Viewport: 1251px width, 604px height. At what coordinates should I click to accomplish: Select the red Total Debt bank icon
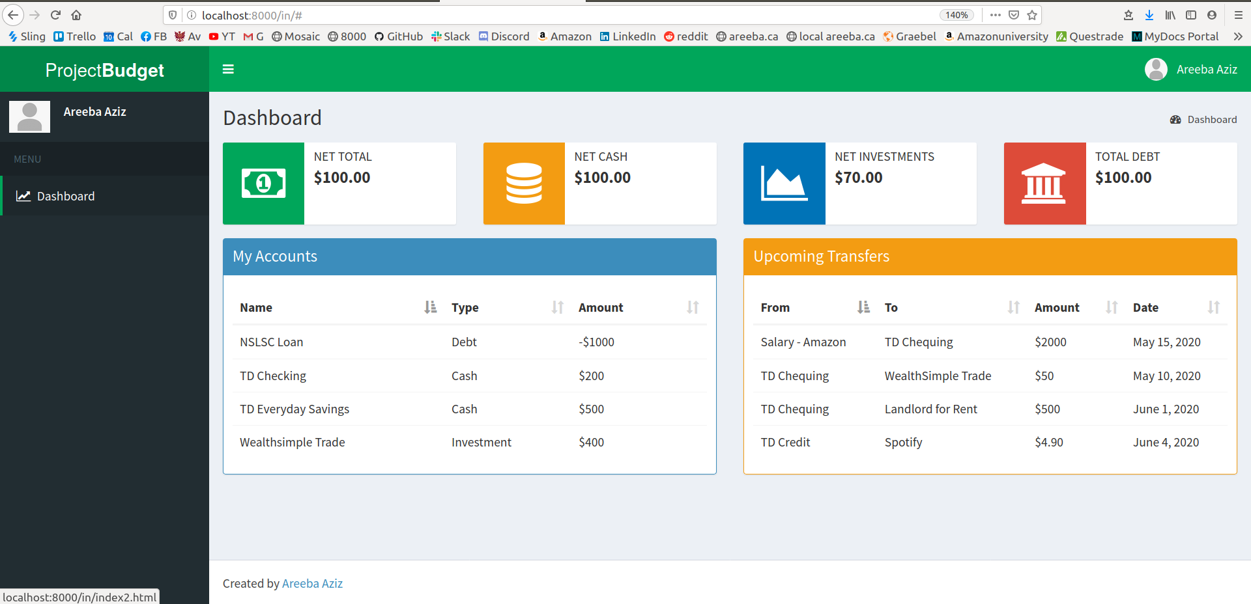[1044, 184]
